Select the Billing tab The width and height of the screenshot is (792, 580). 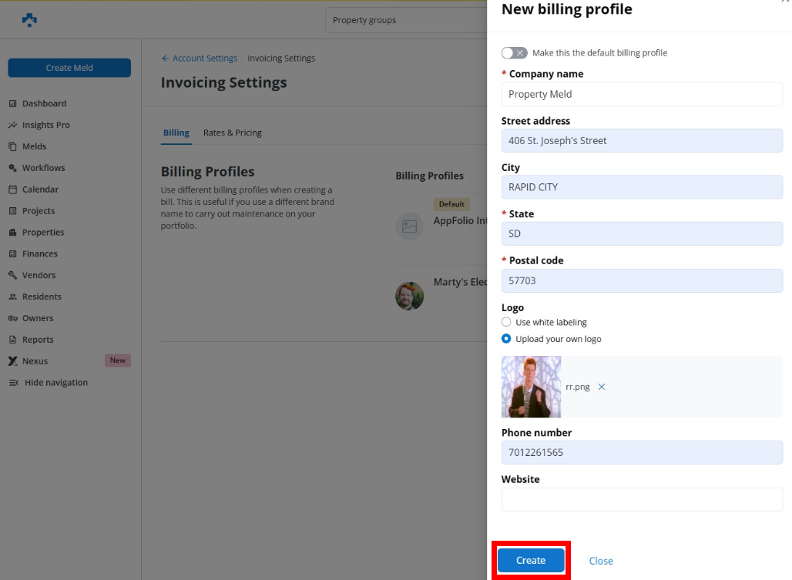[x=176, y=132]
